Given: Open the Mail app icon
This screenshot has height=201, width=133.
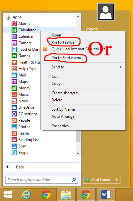Looking at the screenshot, I should pos(14,75).
